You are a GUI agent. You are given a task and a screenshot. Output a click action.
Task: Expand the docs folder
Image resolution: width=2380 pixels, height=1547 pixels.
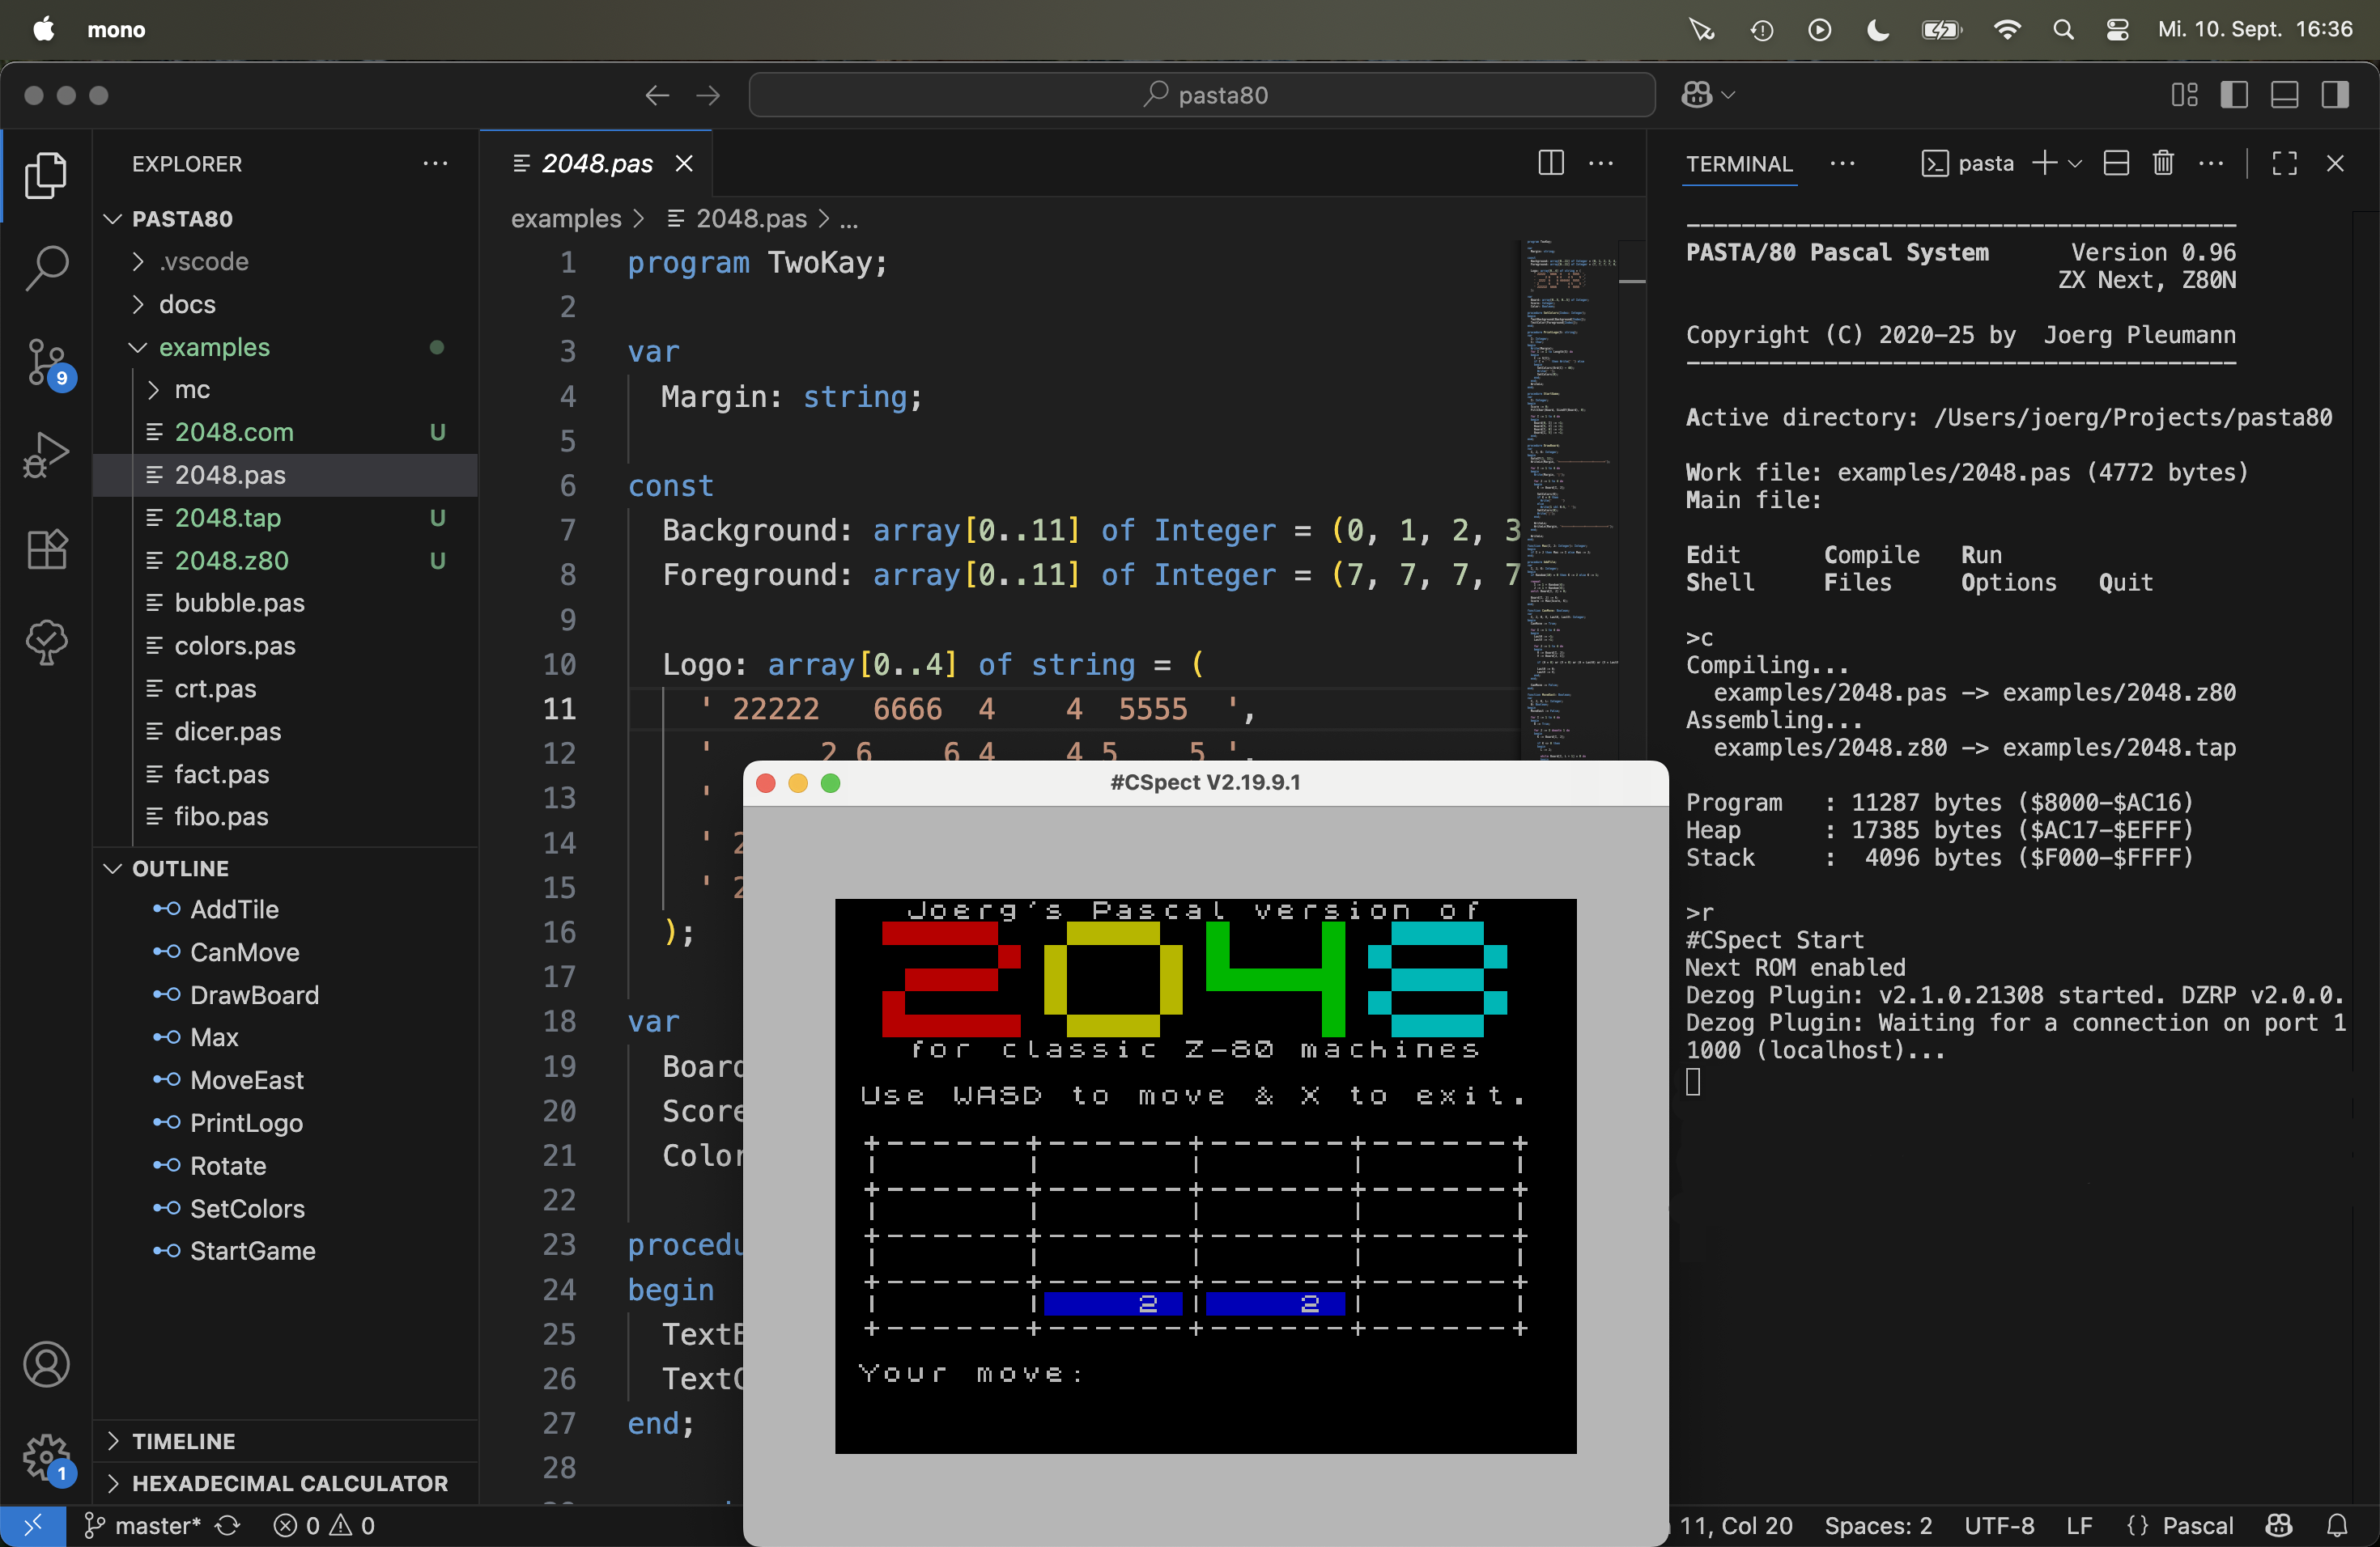[285, 303]
